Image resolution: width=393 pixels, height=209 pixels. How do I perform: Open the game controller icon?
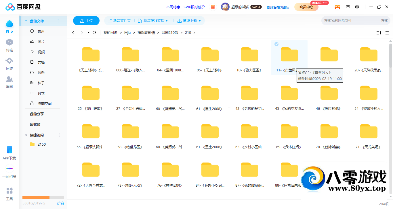(337, 7)
